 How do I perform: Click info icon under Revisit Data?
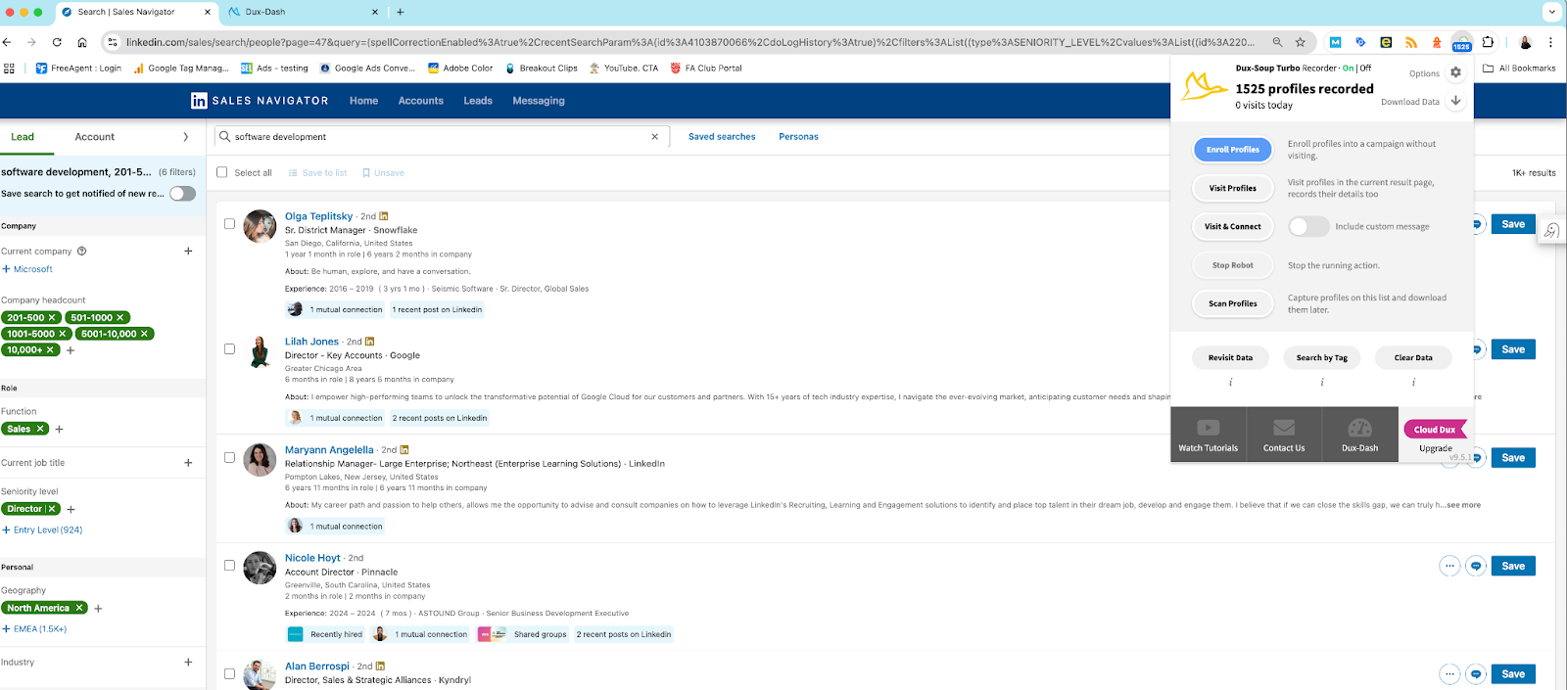1230,382
